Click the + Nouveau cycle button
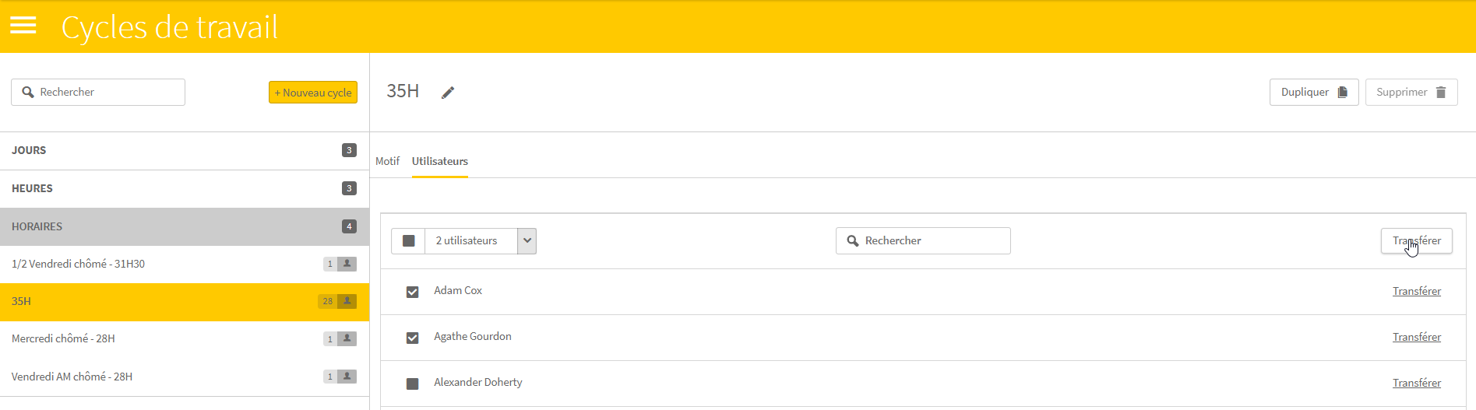1476x410 pixels. click(313, 93)
